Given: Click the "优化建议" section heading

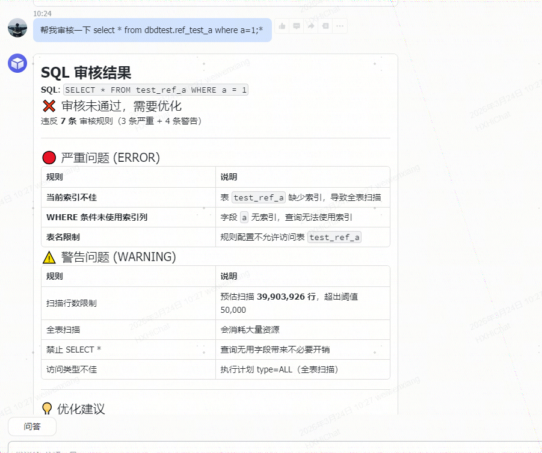Looking at the screenshot, I should [x=73, y=408].
